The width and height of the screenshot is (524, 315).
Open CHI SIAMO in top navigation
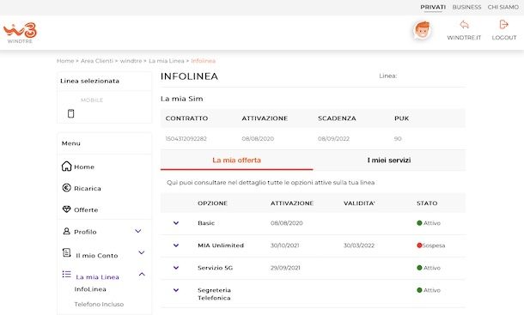tap(503, 7)
